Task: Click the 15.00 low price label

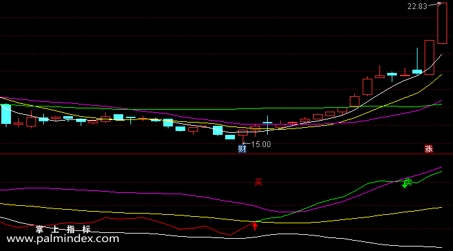Action: pyautogui.click(x=261, y=145)
